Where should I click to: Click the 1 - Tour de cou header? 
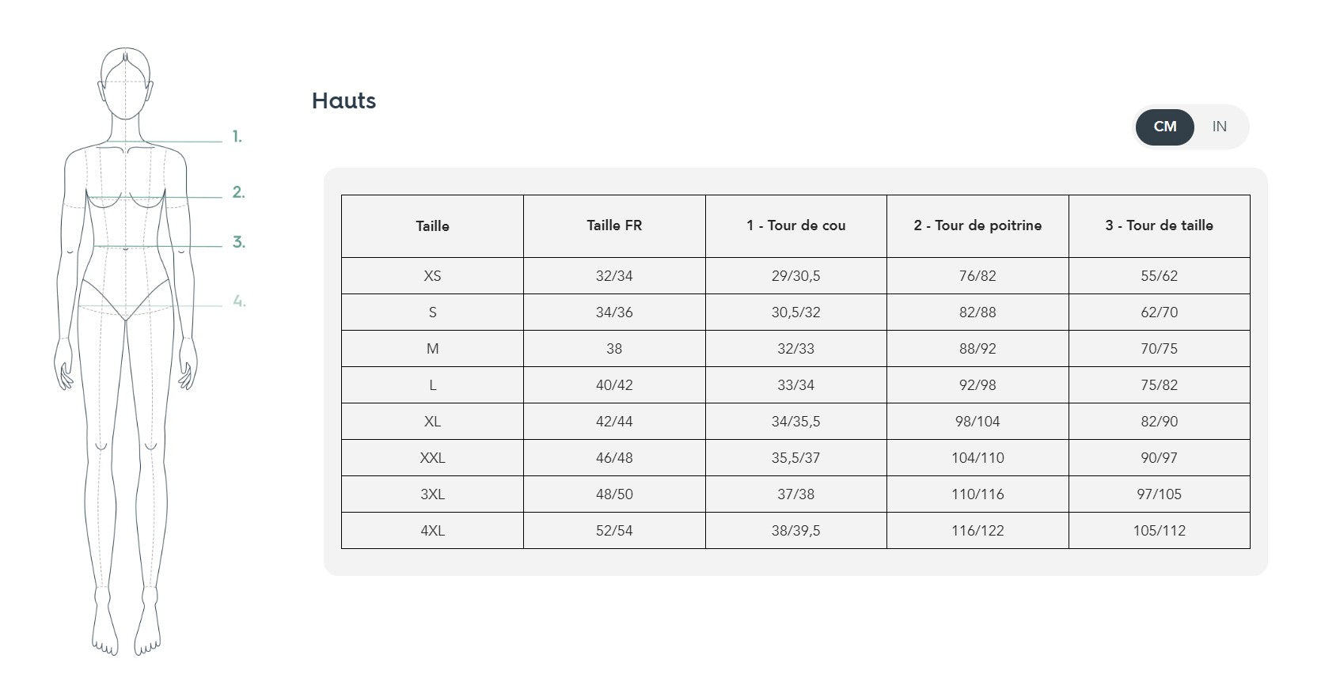(x=796, y=226)
